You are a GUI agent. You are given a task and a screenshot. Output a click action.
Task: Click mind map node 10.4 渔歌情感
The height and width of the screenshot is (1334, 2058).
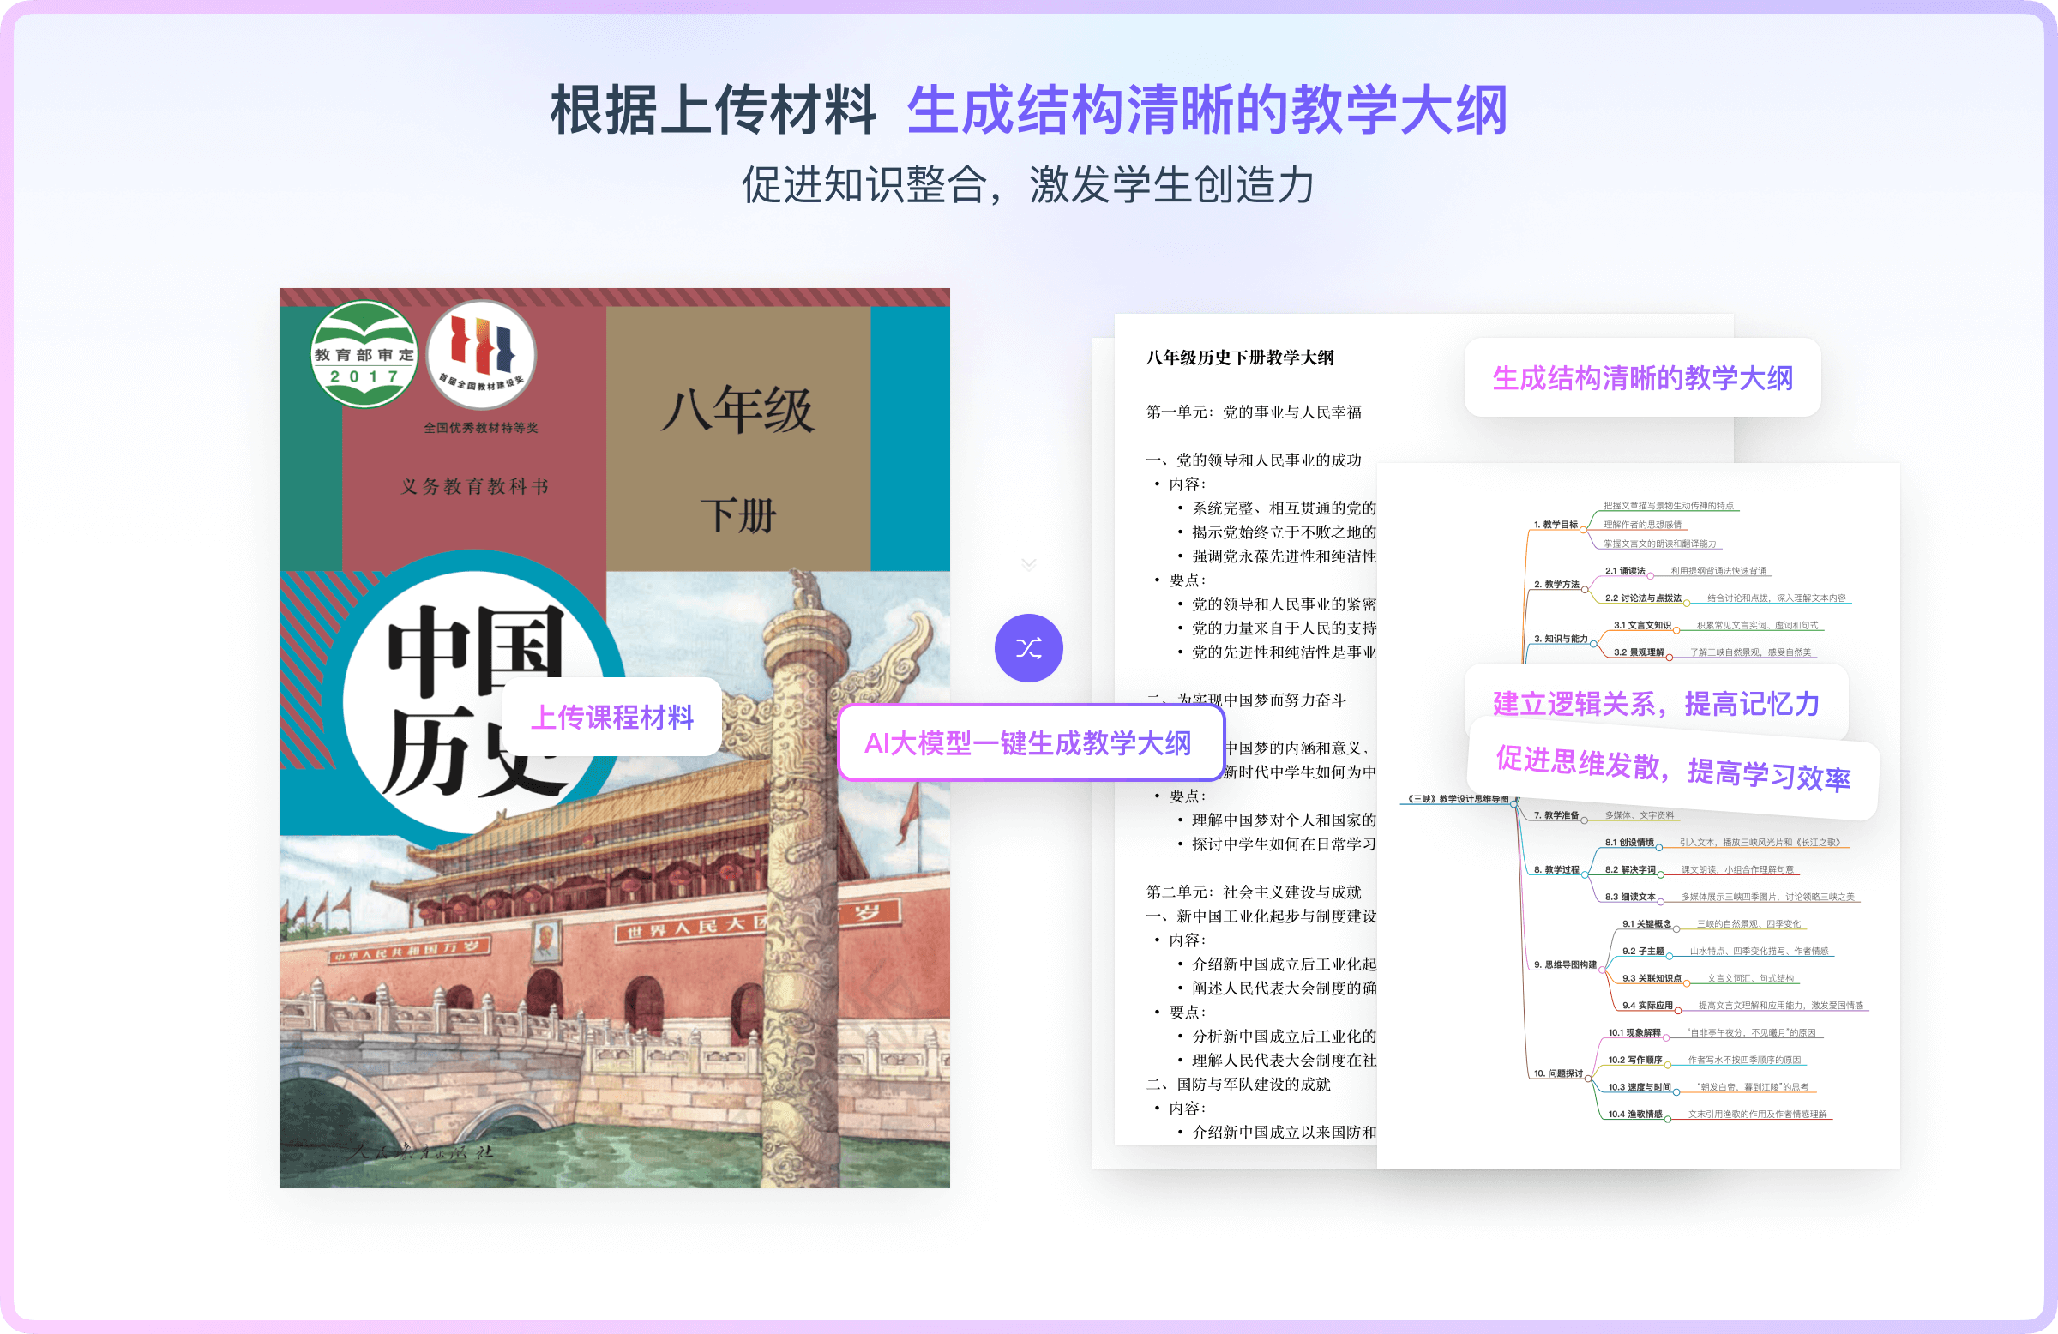pyautogui.click(x=1635, y=1114)
